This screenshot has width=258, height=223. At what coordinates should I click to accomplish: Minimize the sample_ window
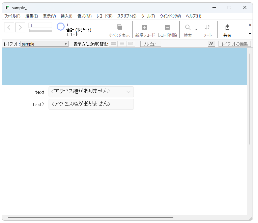[x=214, y=7]
